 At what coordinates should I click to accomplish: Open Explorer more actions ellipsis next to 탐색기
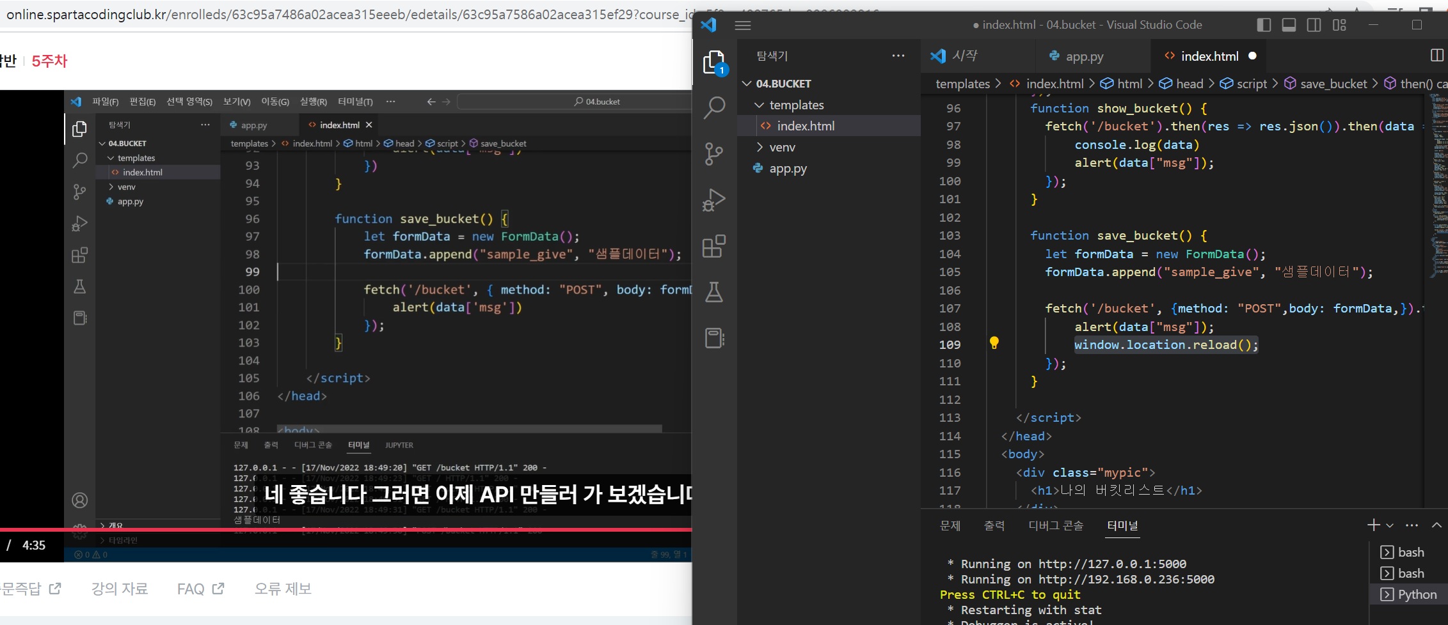pyautogui.click(x=898, y=56)
